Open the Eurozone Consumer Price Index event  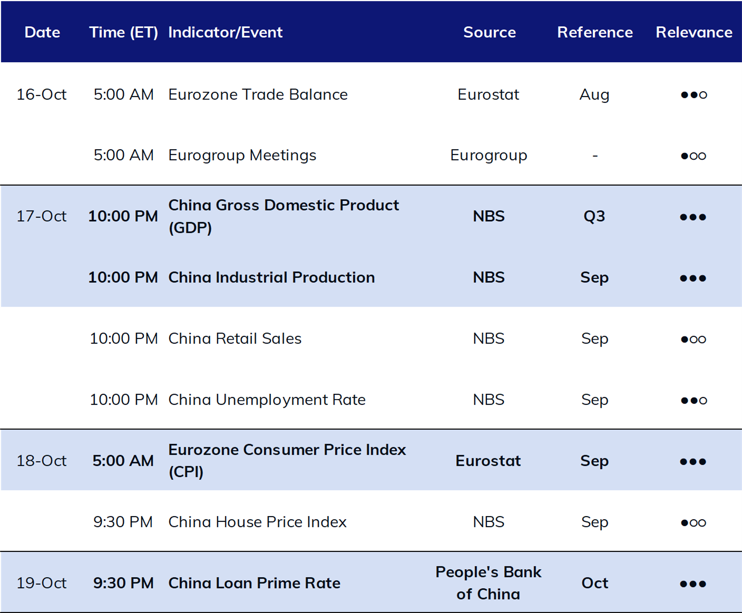click(x=287, y=461)
